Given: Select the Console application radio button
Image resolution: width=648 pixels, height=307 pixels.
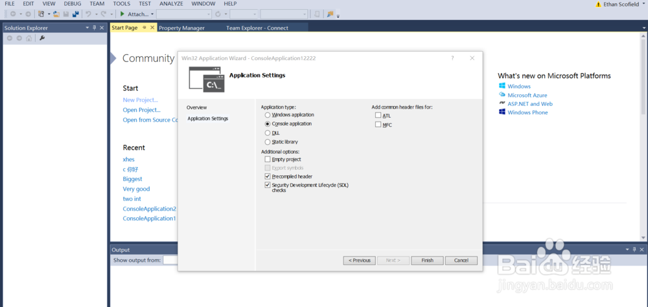Looking at the screenshot, I should tap(268, 123).
